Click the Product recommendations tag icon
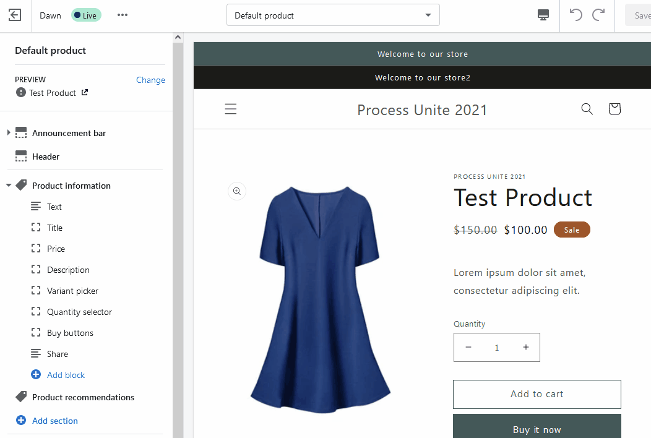Screen dimensions: 651x438 21,397
